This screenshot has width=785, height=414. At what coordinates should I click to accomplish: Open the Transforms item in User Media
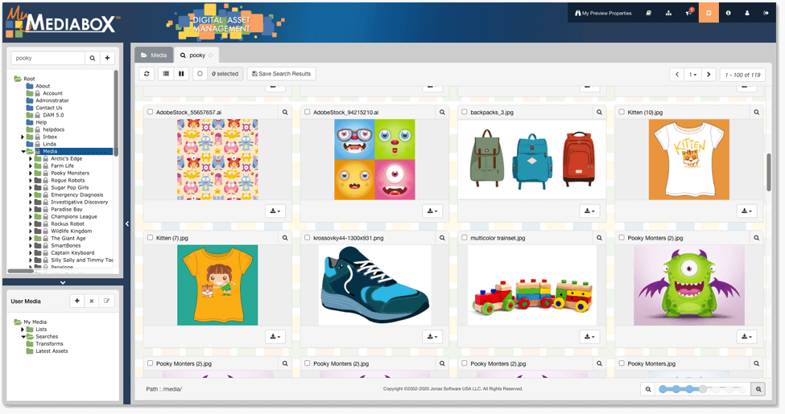click(x=49, y=344)
